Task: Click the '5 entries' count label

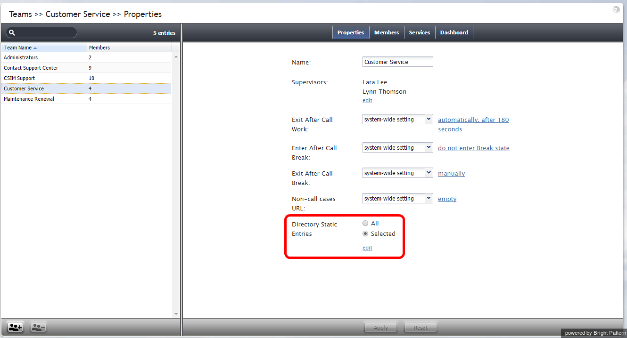Action: (164, 33)
